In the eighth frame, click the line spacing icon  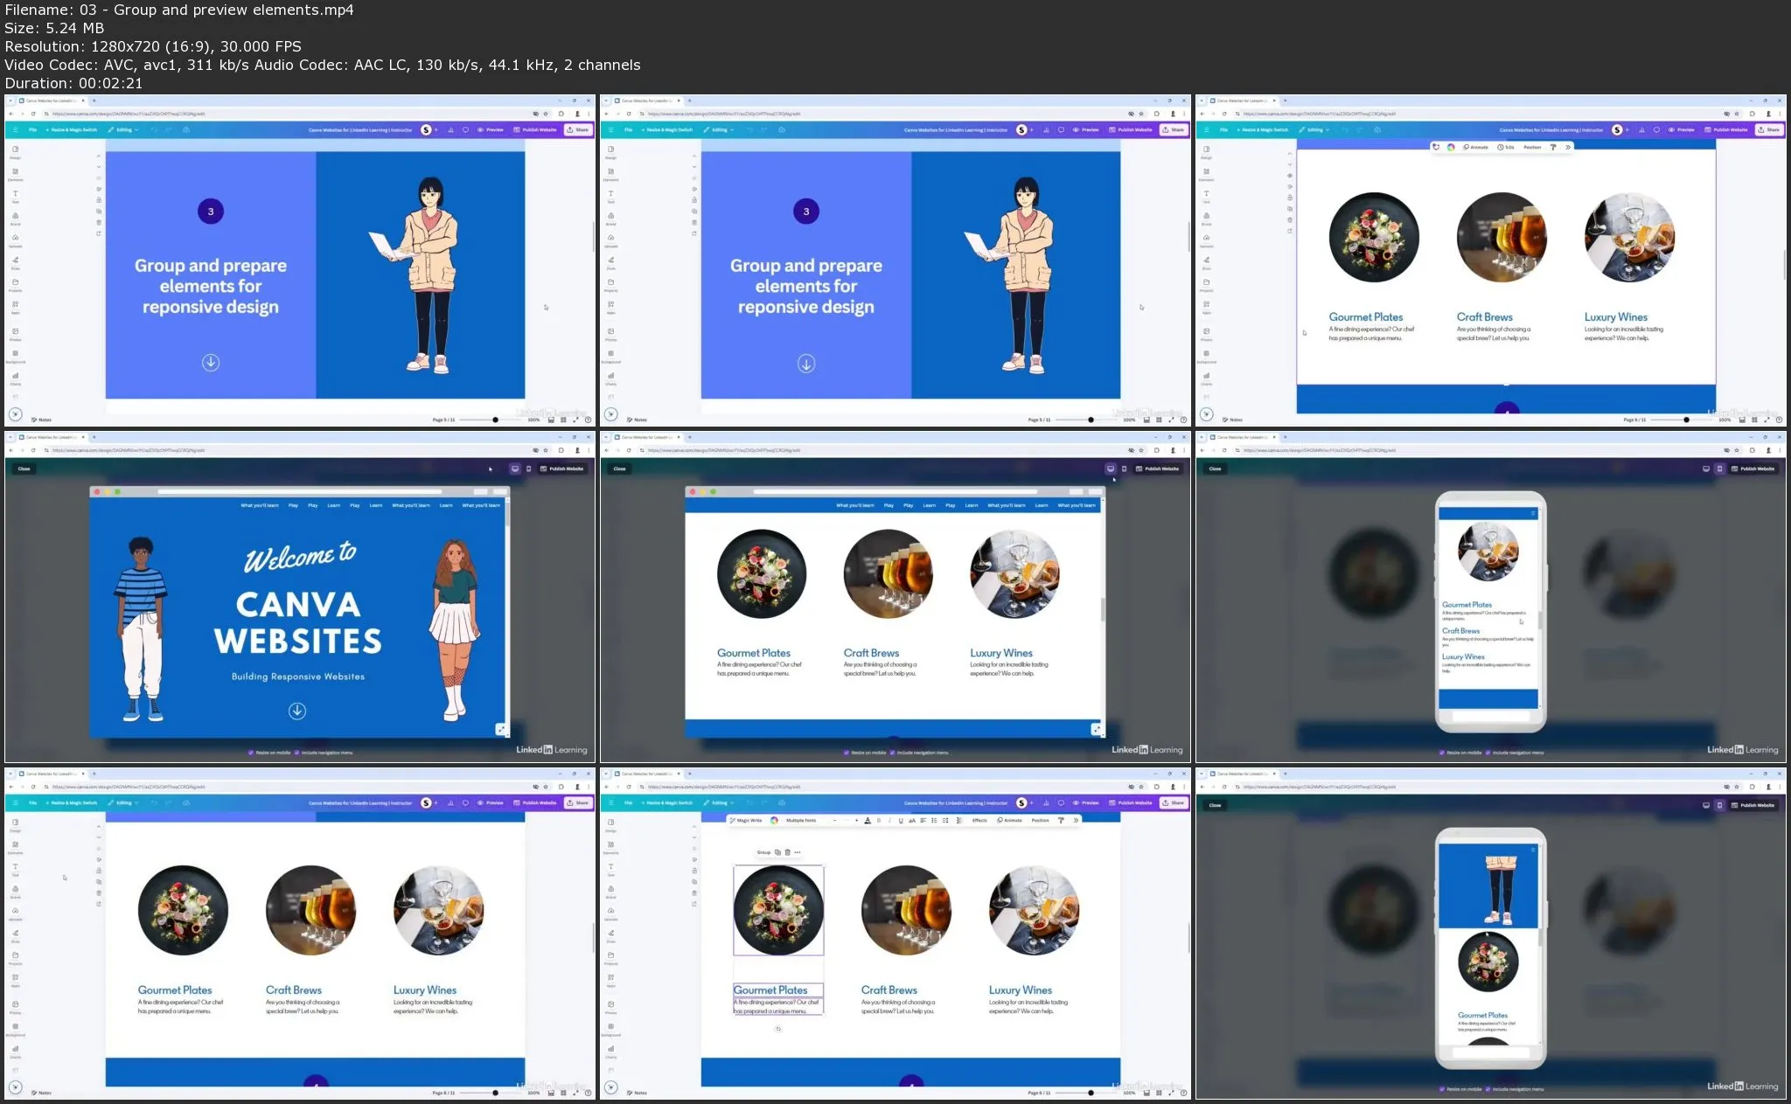tap(945, 820)
